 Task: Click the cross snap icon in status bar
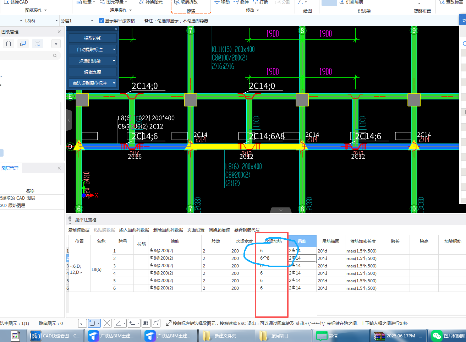coord(107,323)
